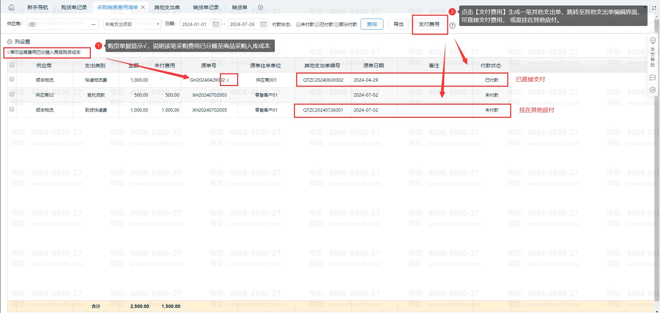
Task: Open start date calendar picker
Action: pyautogui.click(x=216, y=25)
